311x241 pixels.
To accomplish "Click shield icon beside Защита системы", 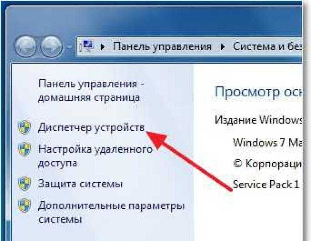I will pos(25,184).
